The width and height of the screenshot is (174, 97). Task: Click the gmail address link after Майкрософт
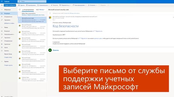[97, 31]
